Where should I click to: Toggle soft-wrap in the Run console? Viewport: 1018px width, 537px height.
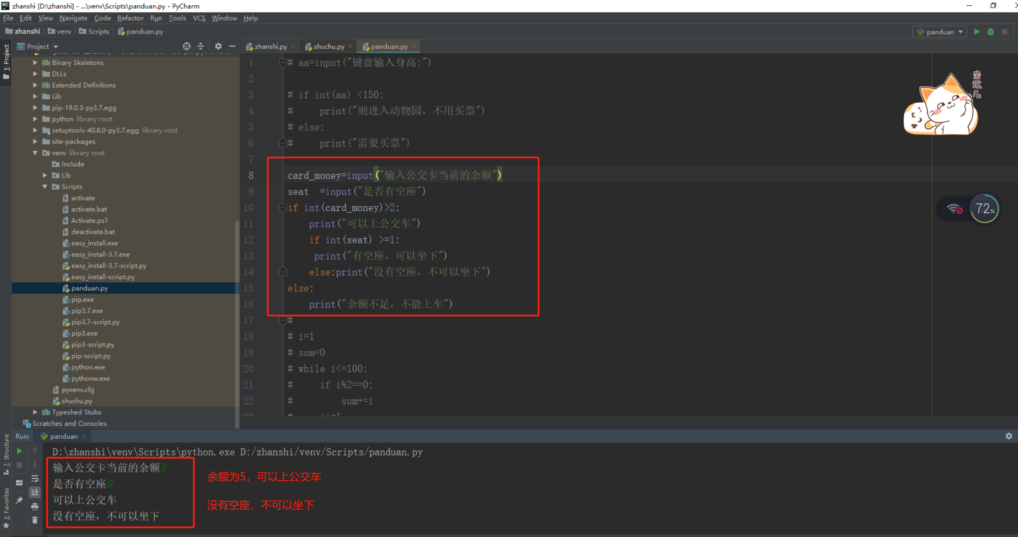(35, 479)
